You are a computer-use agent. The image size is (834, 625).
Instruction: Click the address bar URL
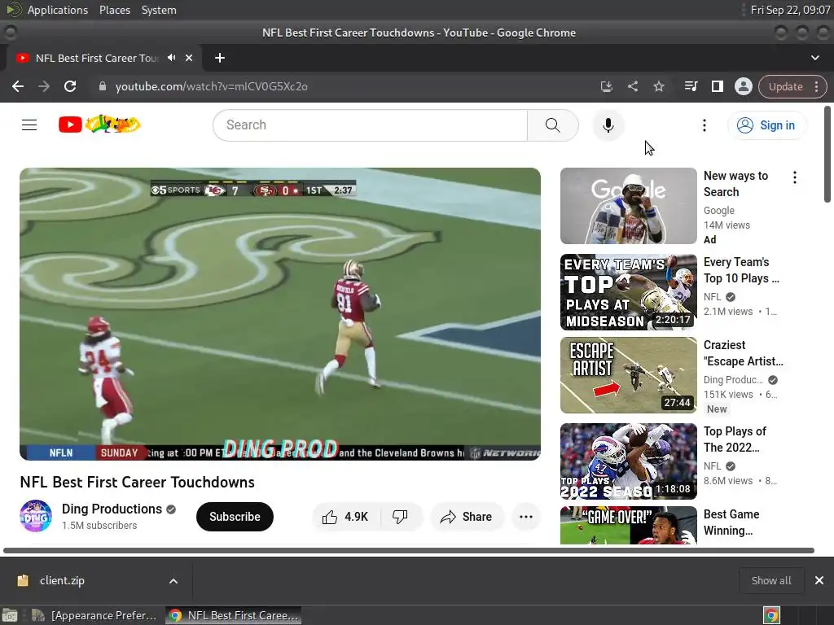pyautogui.click(x=211, y=86)
